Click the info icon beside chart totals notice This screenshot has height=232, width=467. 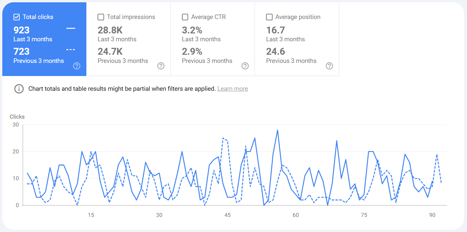(19, 89)
